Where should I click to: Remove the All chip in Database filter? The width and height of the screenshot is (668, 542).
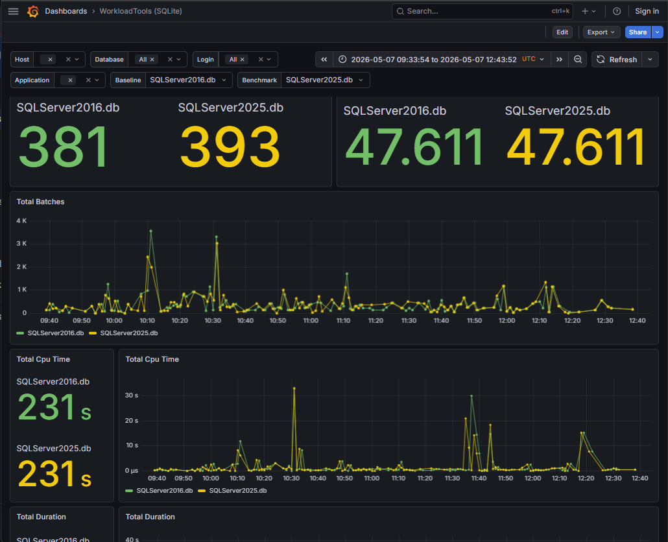click(x=152, y=60)
